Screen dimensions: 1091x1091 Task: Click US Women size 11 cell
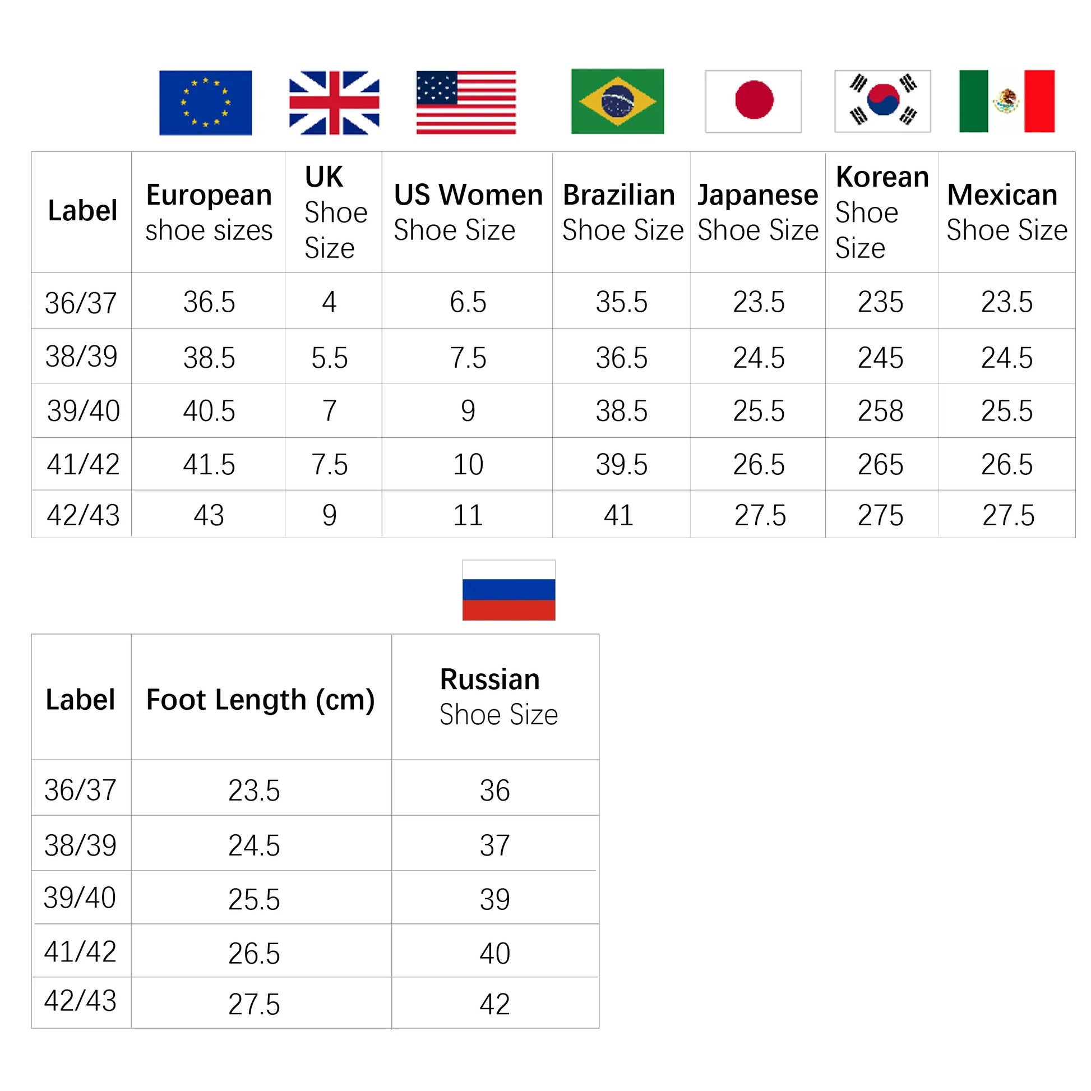click(x=468, y=515)
